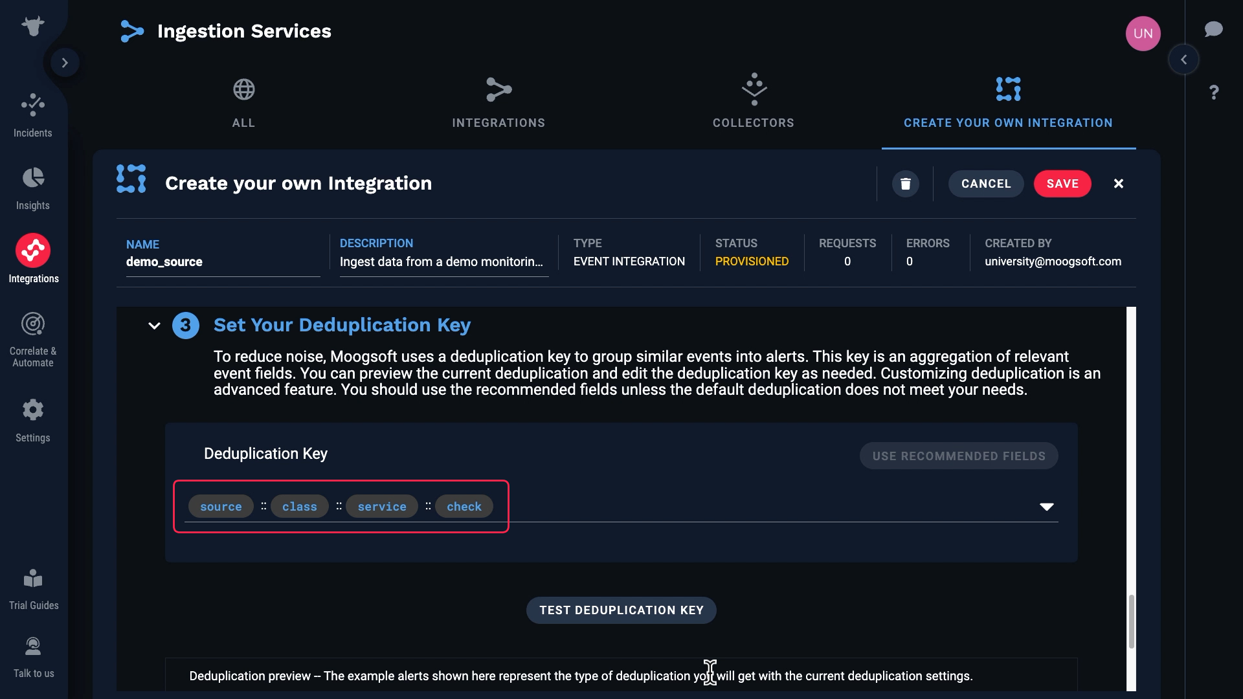Open the chat bubble icon

click(1213, 30)
